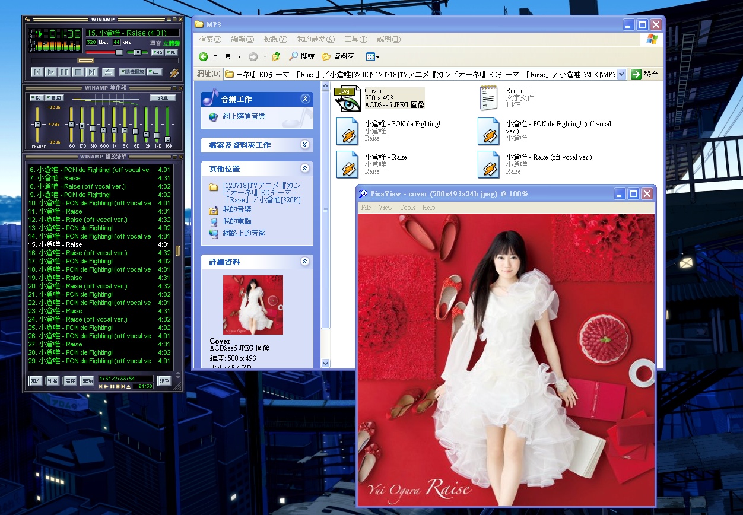Viewport: 743px width, 515px height.
Task: Click 加入 to add playlist files
Action: point(36,381)
